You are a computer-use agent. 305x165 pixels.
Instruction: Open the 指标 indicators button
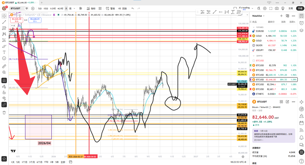(91, 8)
